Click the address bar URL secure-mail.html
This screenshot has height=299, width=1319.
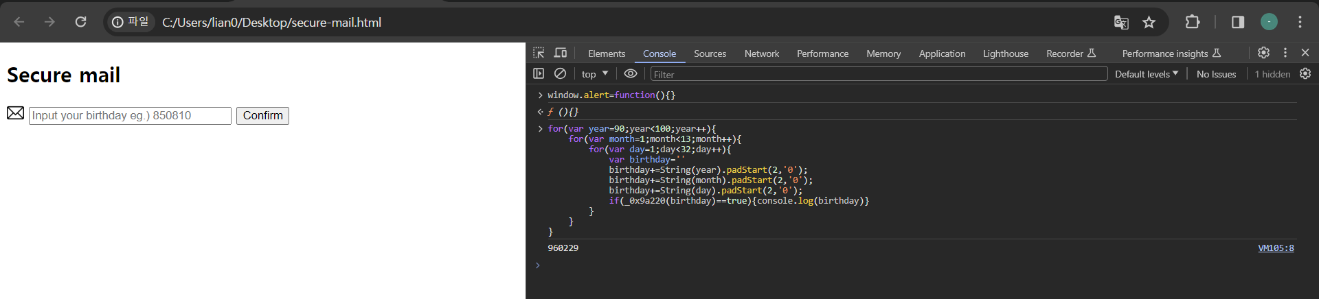click(271, 23)
